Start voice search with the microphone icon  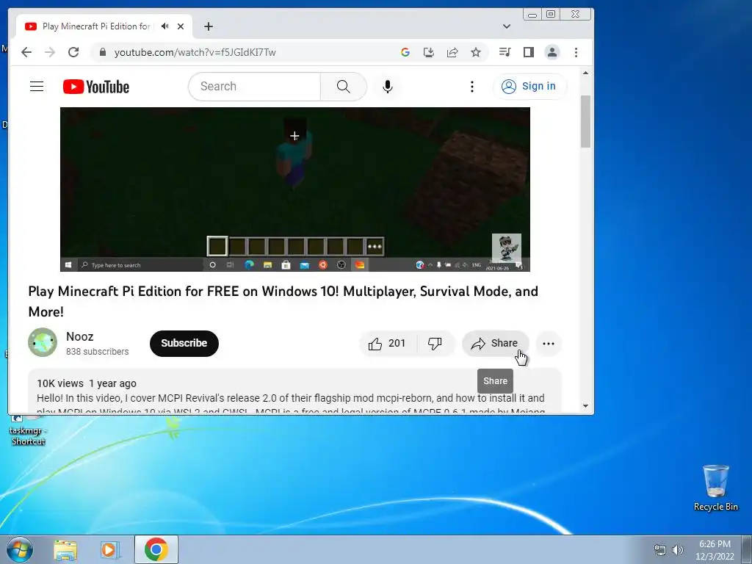(x=388, y=87)
